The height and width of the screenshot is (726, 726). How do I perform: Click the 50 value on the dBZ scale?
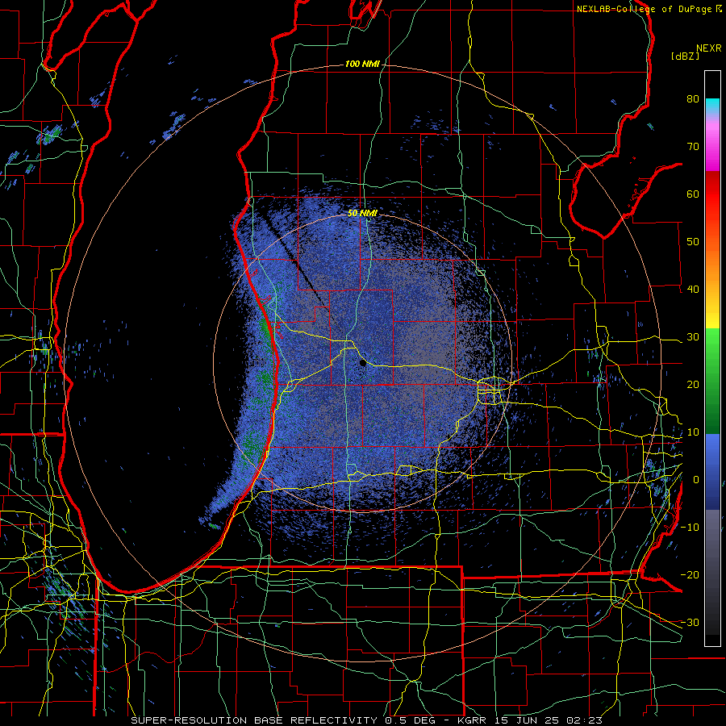tap(693, 242)
